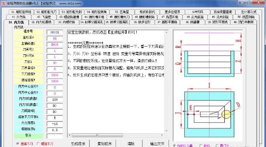This screenshot has height=147, width=266.
Task: Click vertical scrollbar up arrow in text area
Action: tap(166, 32)
